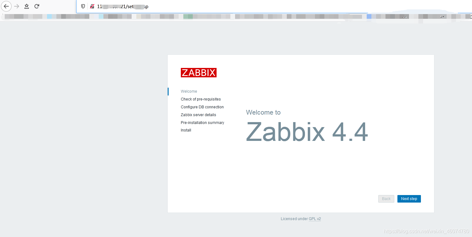This screenshot has height=237, width=472.
Task: Select Zabbix server details step
Action: pos(198,115)
